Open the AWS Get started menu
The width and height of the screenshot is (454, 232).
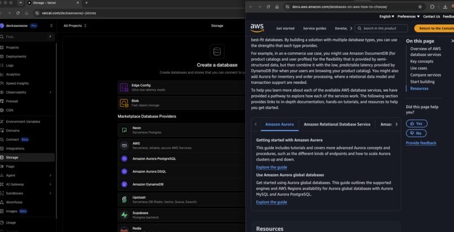(285, 28)
